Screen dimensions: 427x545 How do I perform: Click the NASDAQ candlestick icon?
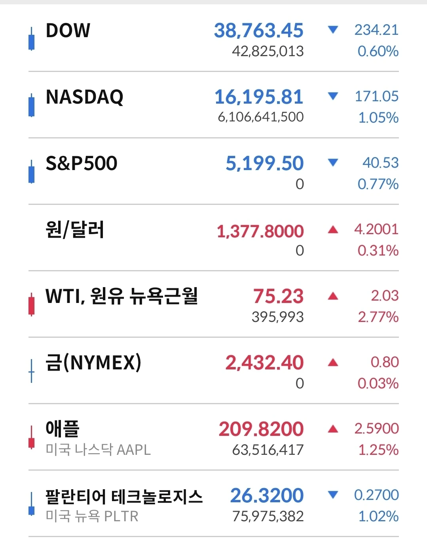coord(31,106)
